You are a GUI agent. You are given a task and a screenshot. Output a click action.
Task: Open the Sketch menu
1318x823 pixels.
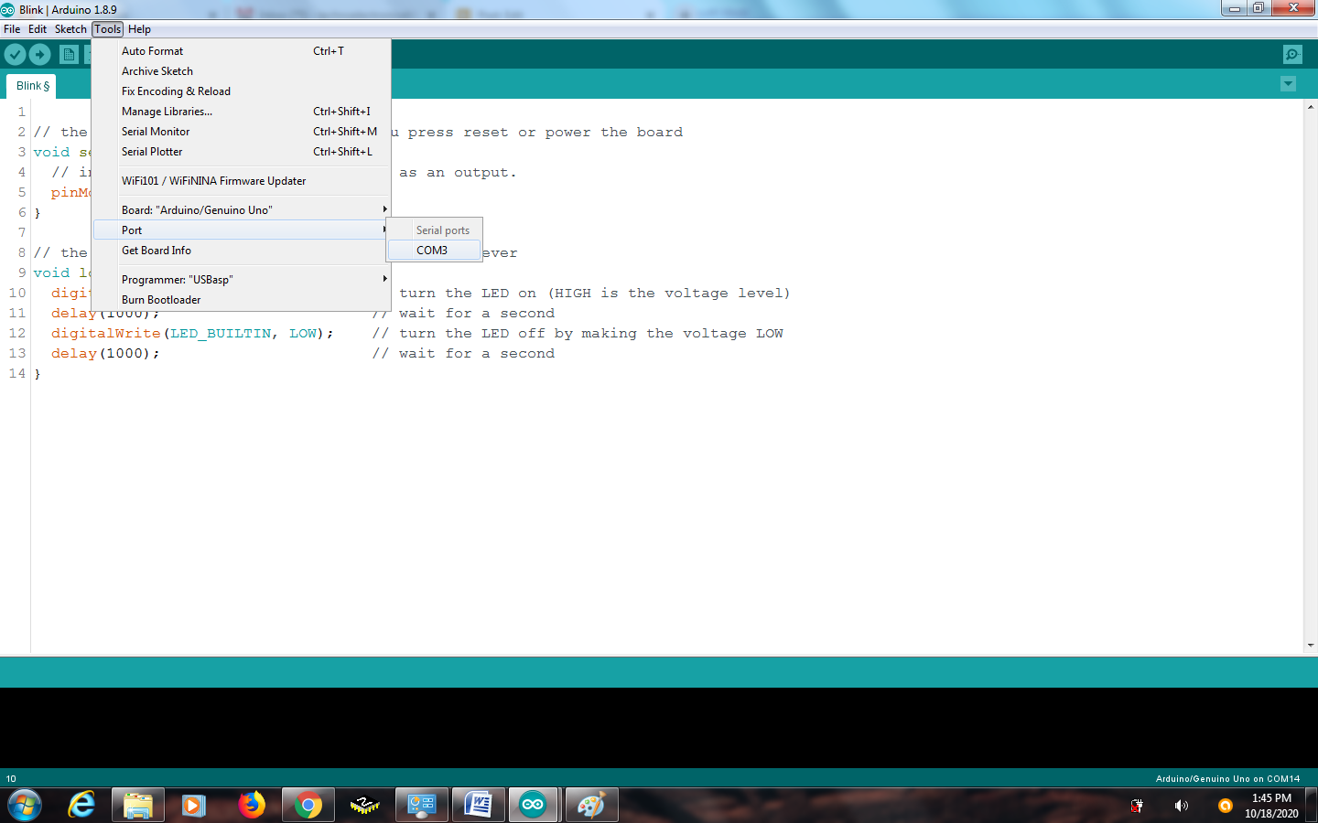tap(70, 29)
